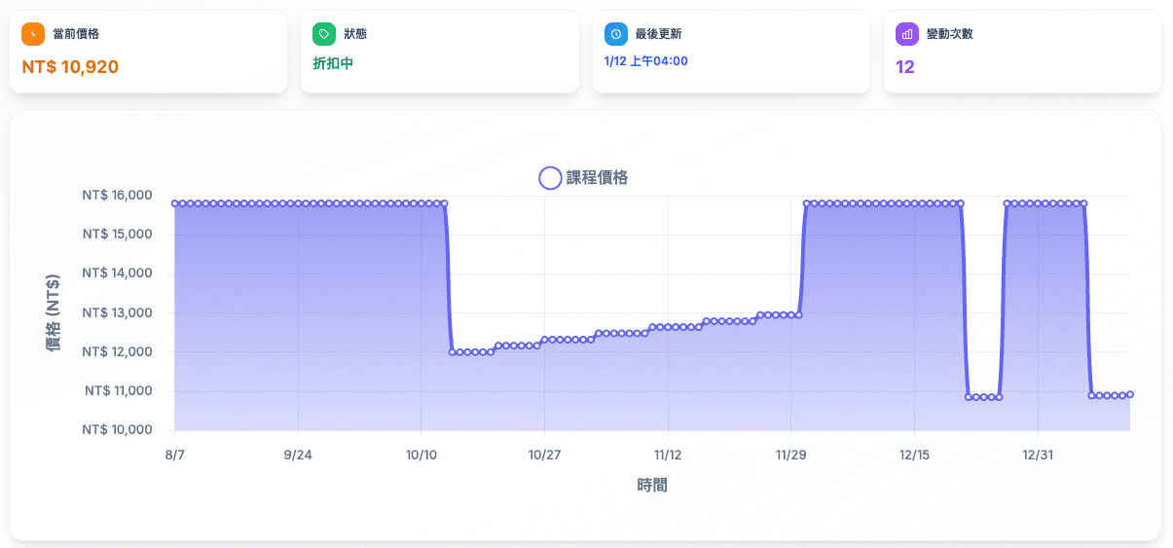The width and height of the screenshot is (1173, 548).
Task: Click the 11/12 x-axis date label
Action: click(x=668, y=456)
